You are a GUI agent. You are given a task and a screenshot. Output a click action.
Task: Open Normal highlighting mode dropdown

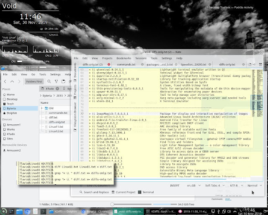tap(255, 186)
